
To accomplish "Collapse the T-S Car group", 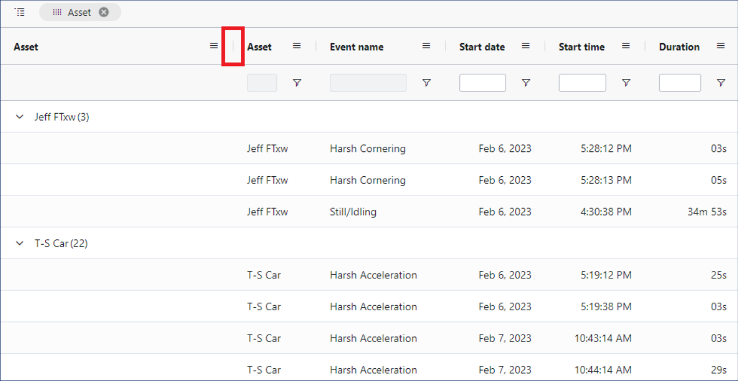I will pyautogui.click(x=20, y=244).
